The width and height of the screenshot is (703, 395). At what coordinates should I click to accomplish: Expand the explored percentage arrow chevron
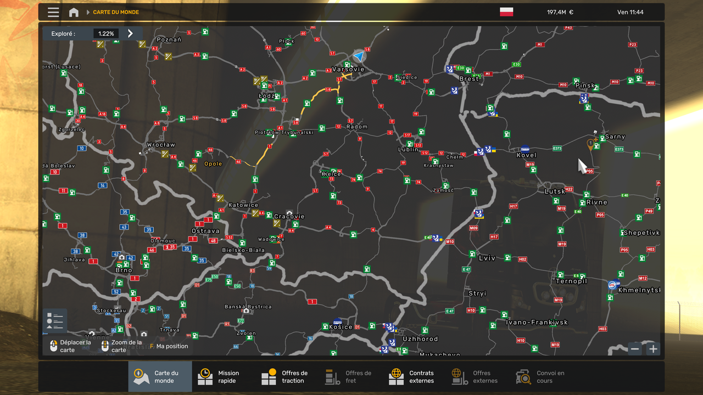tap(130, 33)
